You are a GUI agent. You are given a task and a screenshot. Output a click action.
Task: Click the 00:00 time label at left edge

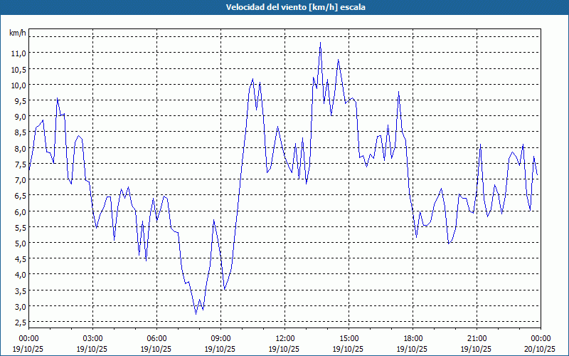[28, 338]
